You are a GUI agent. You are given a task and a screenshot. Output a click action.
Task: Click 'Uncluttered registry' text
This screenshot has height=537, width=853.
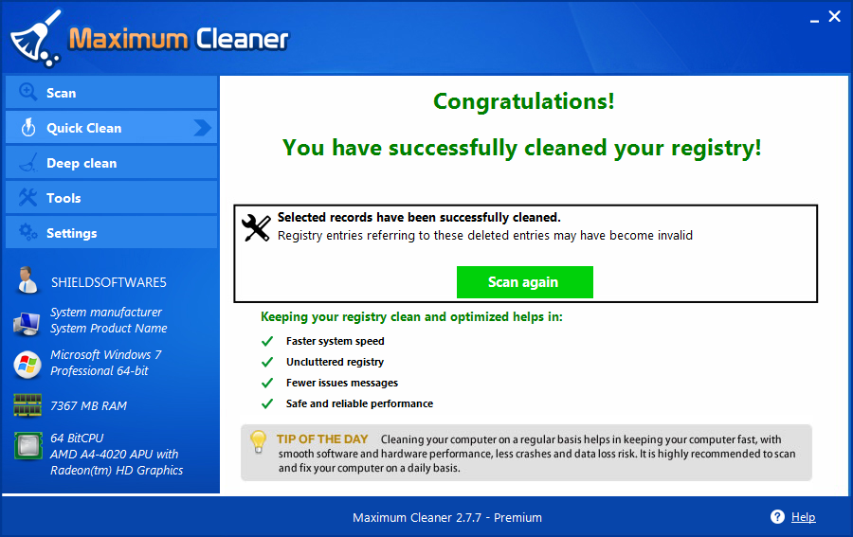tap(336, 362)
